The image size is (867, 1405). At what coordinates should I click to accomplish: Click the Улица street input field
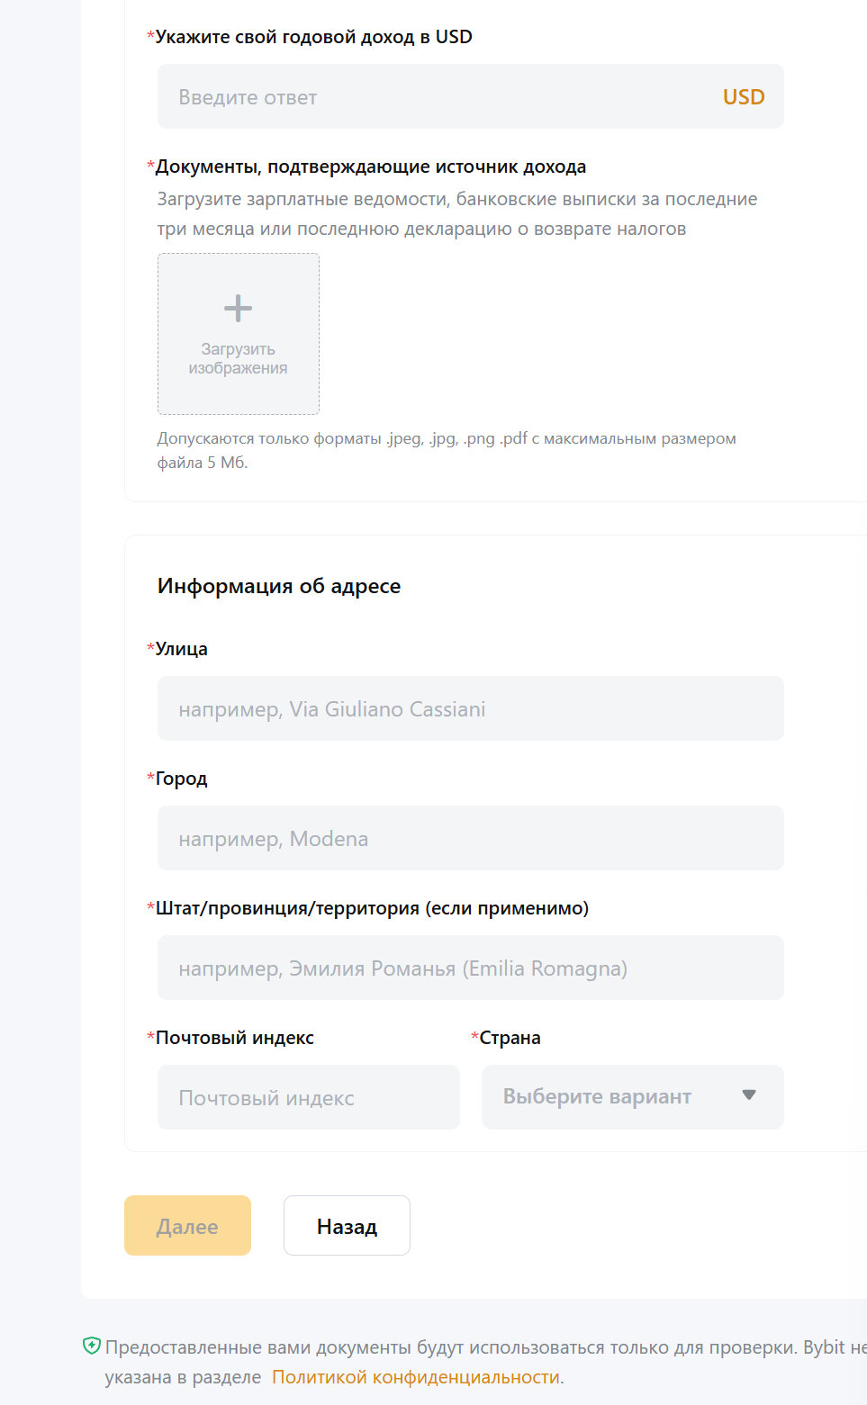(x=470, y=709)
